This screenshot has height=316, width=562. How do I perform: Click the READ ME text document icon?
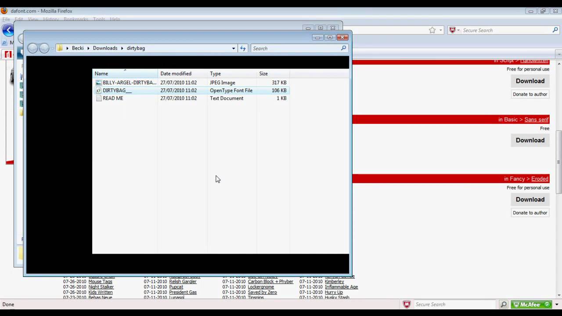tap(99, 98)
